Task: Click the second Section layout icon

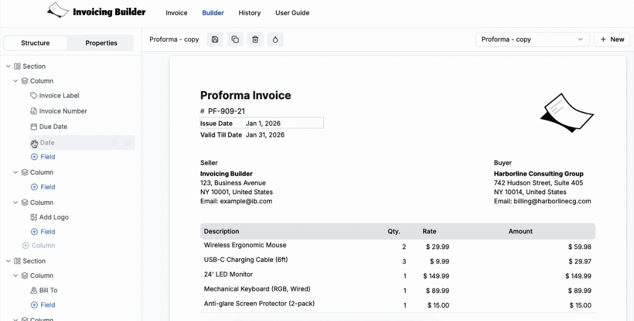Action: (x=17, y=261)
